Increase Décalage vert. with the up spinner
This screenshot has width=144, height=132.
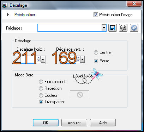coord(78,58)
